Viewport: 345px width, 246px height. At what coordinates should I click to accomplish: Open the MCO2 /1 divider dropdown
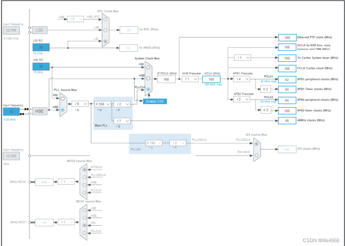tap(66, 182)
